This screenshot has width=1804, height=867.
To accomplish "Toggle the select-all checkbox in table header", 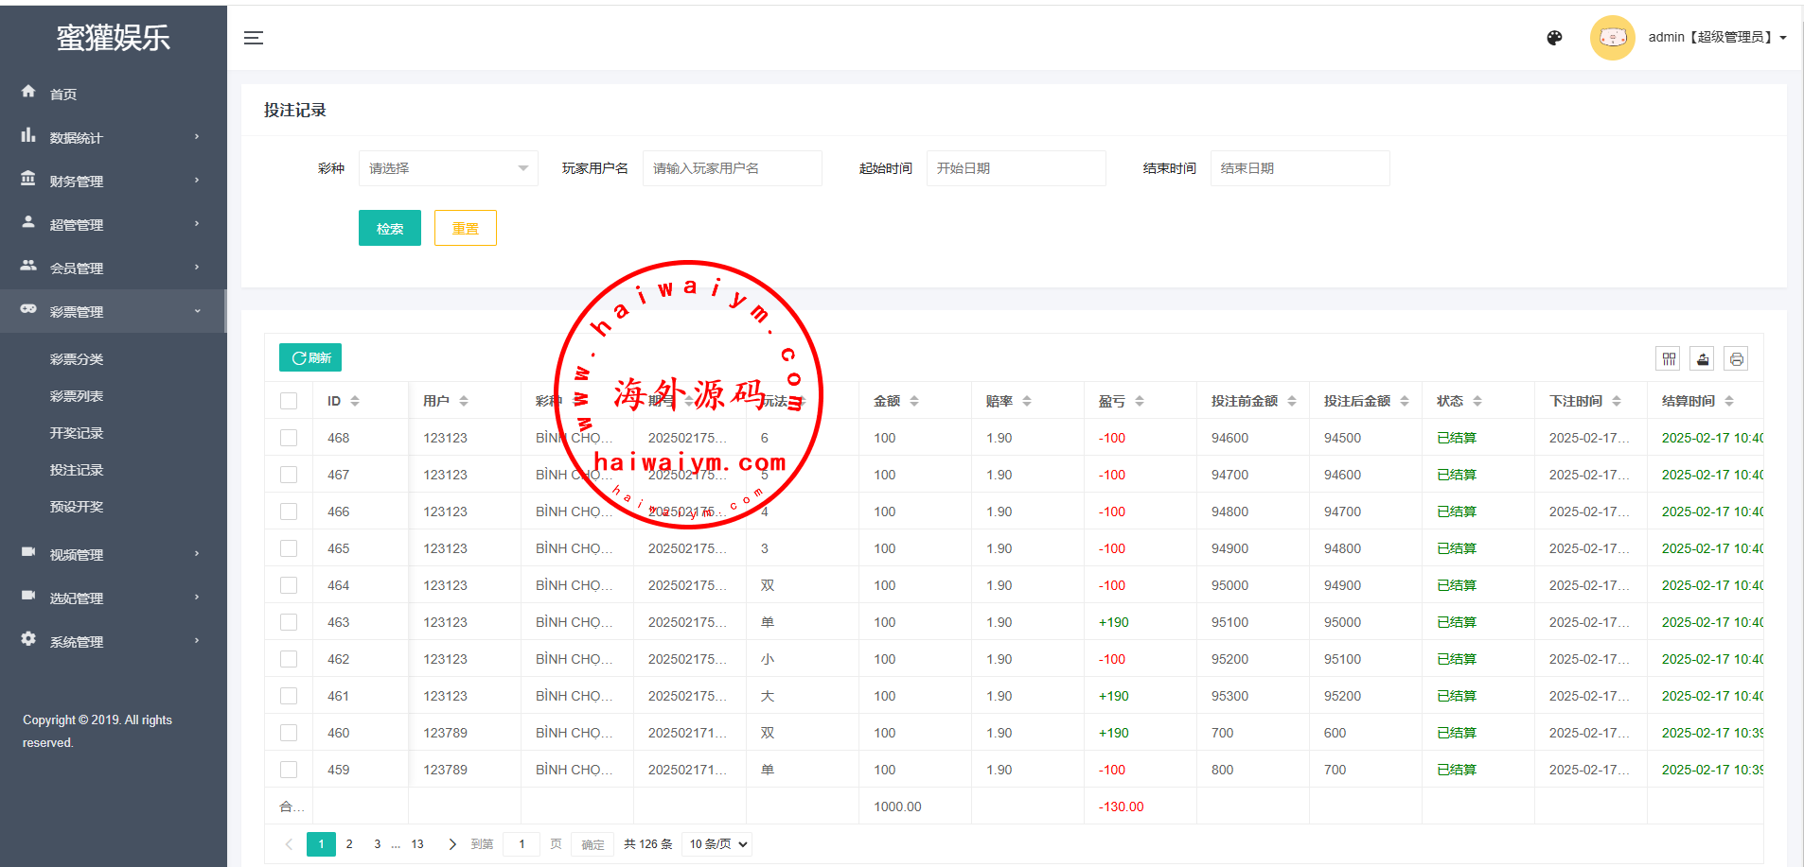I will pyautogui.click(x=289, y=401).
